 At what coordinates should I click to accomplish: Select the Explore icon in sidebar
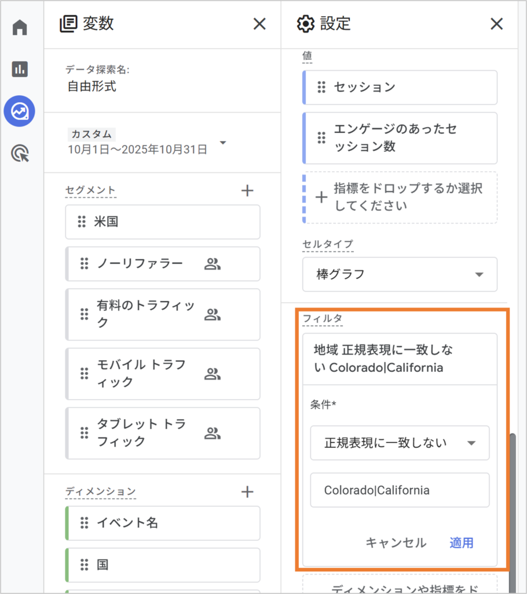[20, 111]
